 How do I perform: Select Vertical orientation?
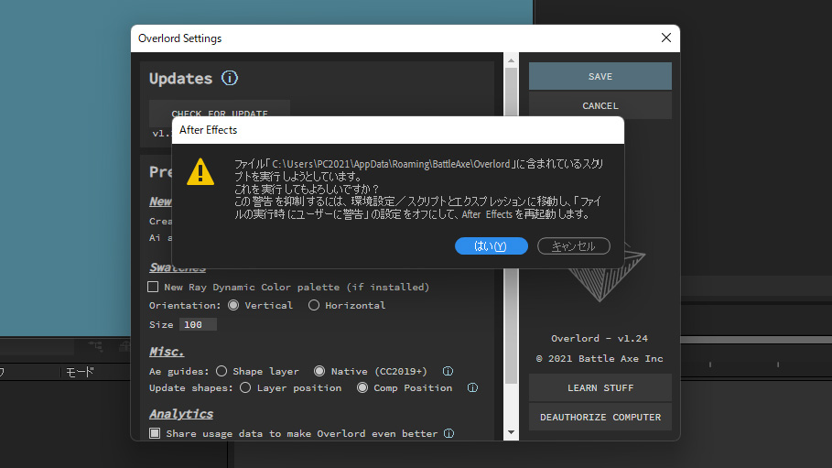(x=233, y=306)
